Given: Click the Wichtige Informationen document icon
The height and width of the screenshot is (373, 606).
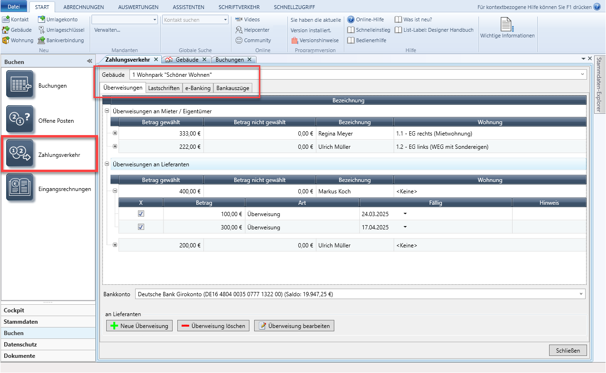Looking at the screenshot, I should [507, 25].
